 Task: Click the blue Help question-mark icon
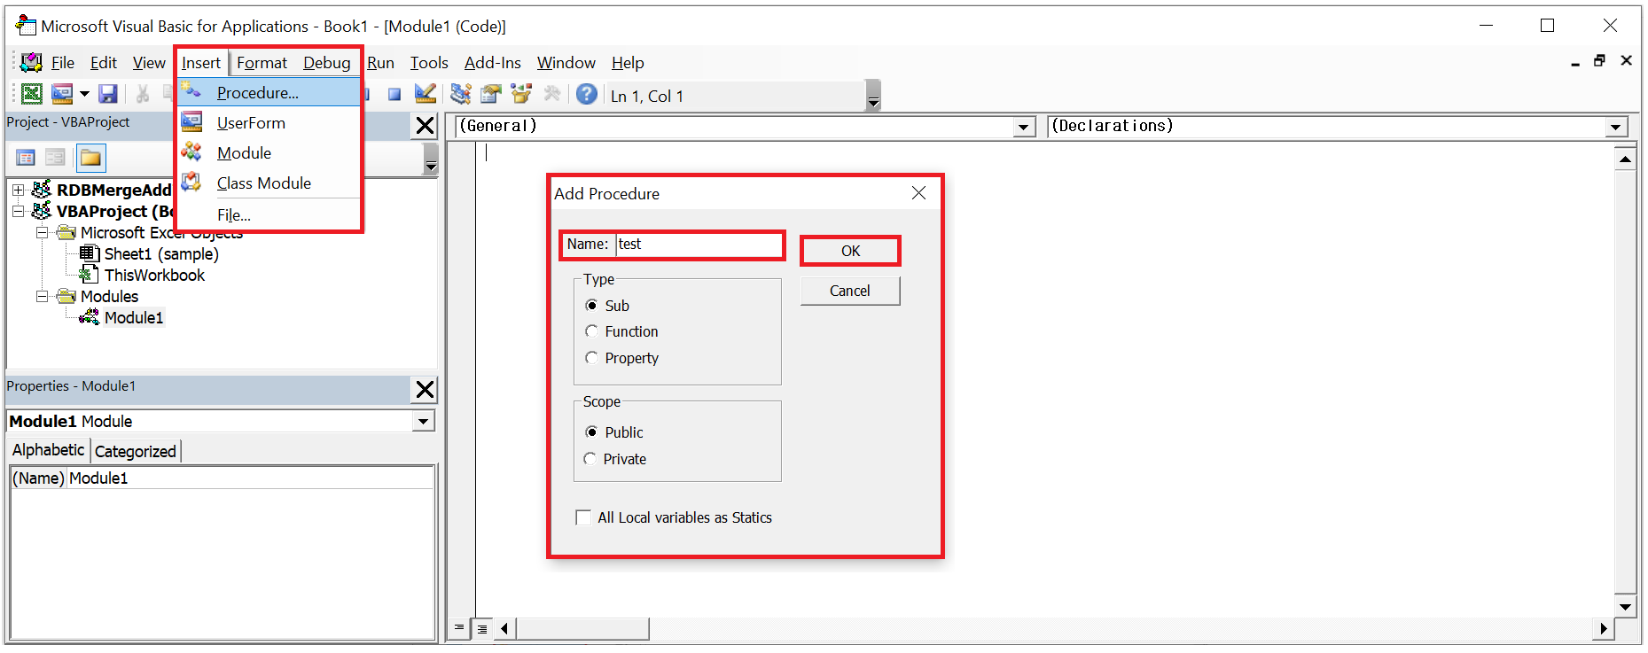(x=586, y=94)
